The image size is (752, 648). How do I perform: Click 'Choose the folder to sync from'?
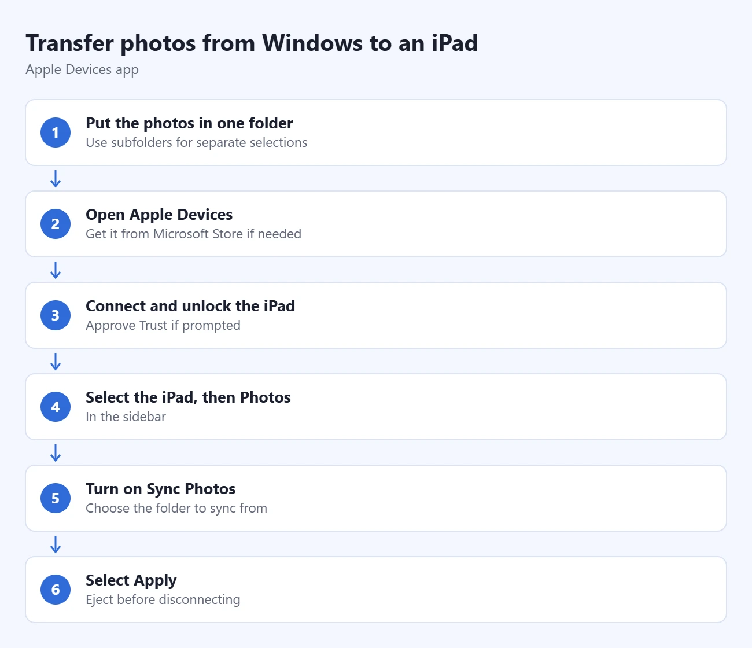click(176, 508)
